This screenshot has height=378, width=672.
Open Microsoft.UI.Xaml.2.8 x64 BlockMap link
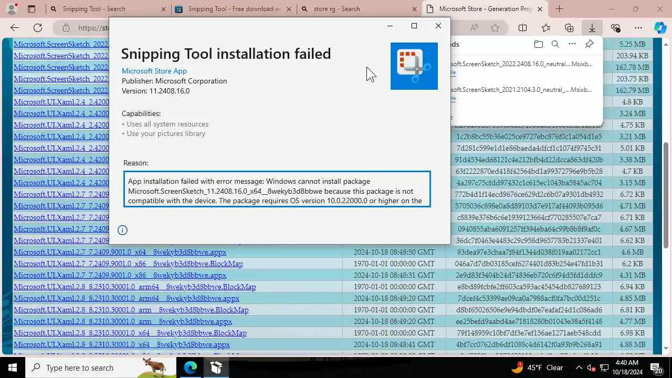130,333
